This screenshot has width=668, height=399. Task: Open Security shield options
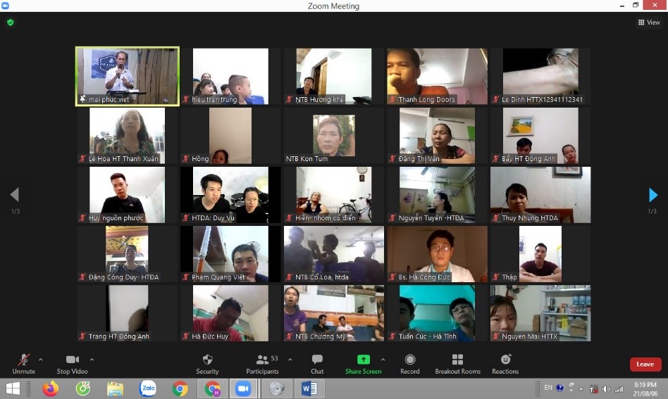207,364
